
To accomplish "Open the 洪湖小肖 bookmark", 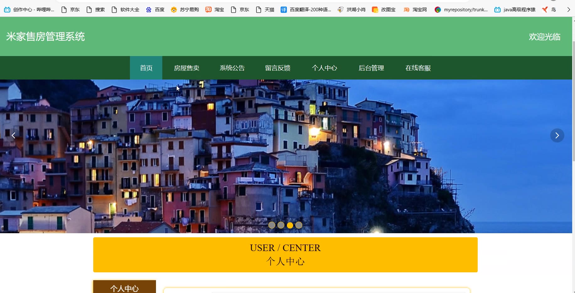I will 352,10.
